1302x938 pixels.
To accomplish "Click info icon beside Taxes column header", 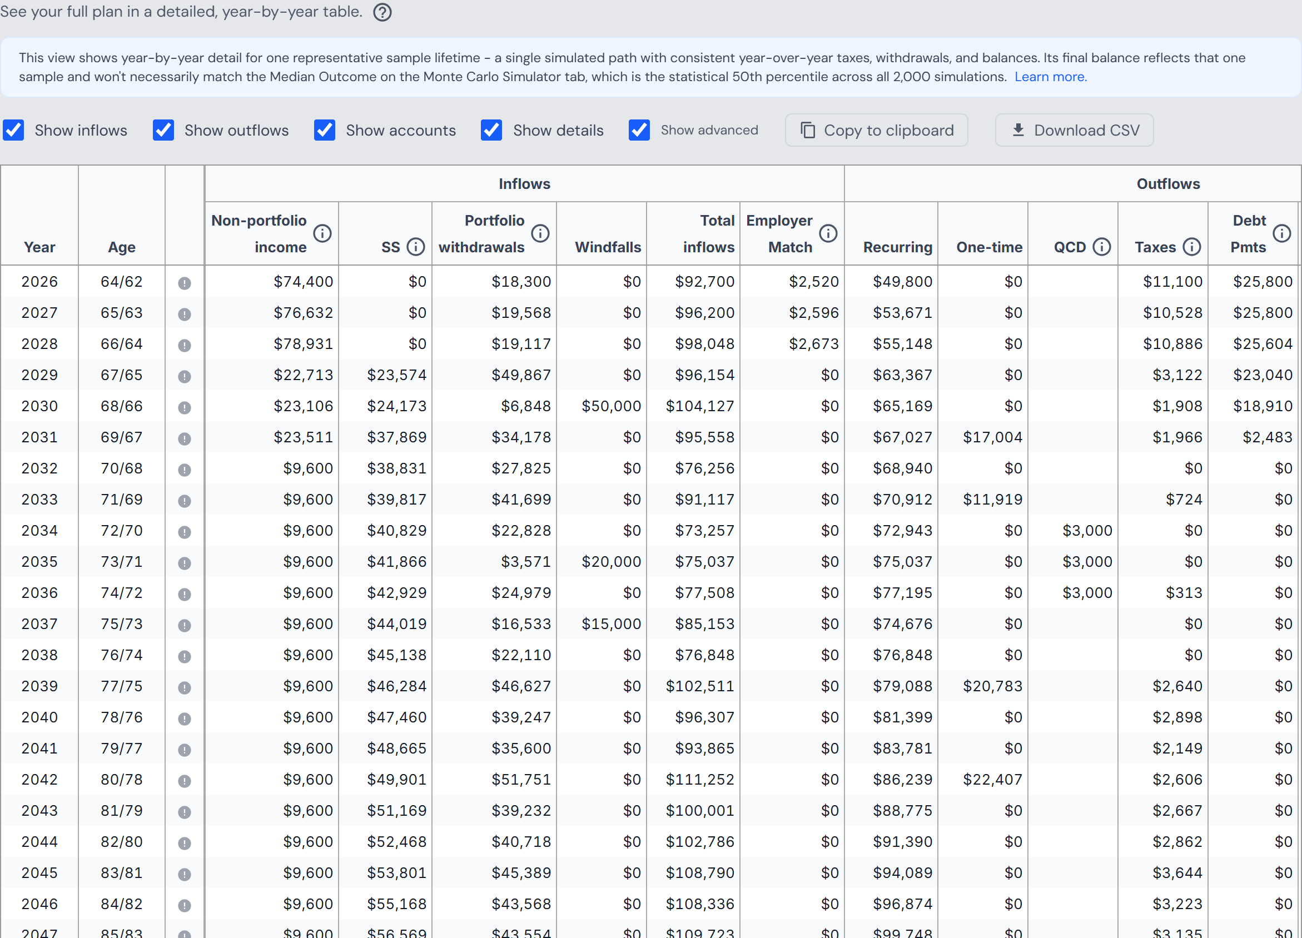I will pyautogui.click(x=1192, y=247).
